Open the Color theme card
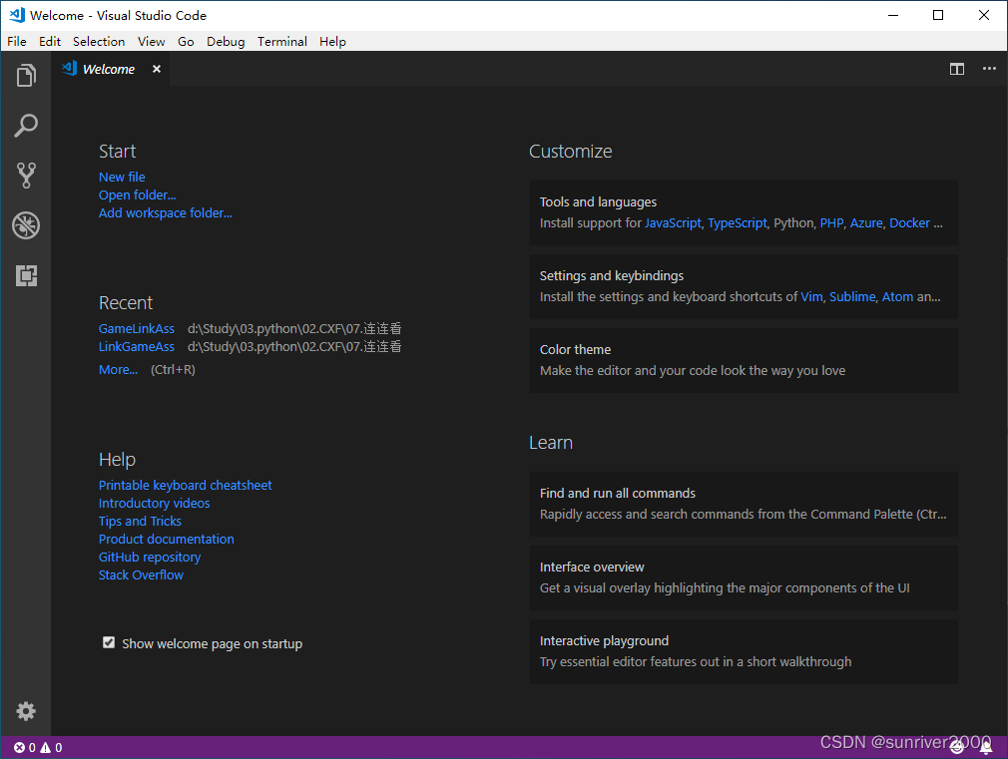Image resolution: width=1008 pixels, height=759 pixels. [x=744, y=360]
